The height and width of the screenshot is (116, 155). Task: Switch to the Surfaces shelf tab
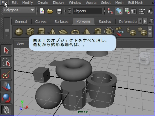[x=61, y=22]
